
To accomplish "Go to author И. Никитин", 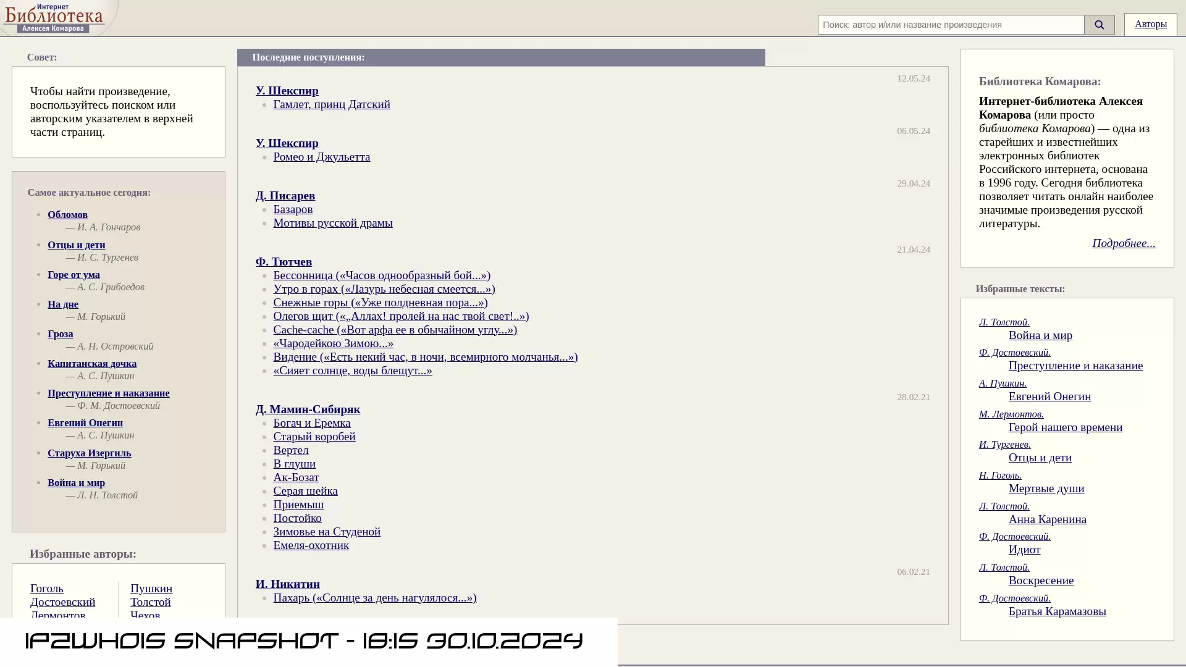I will 288,584.
